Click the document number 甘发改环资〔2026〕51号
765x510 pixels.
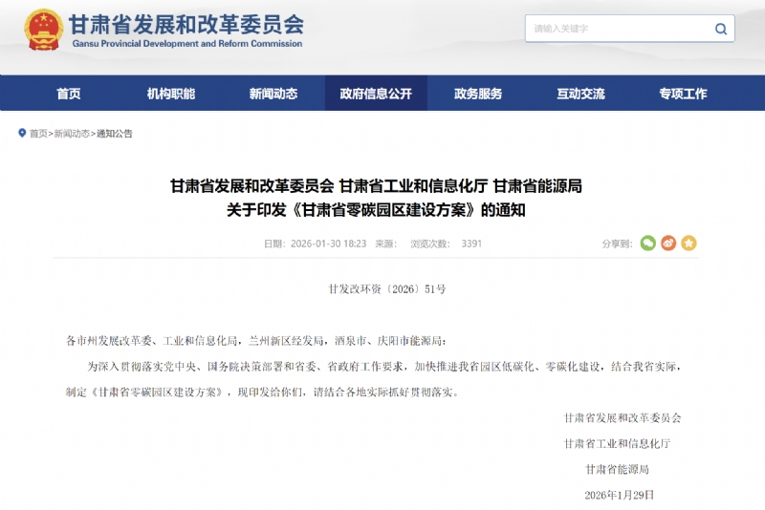point(387,289)
